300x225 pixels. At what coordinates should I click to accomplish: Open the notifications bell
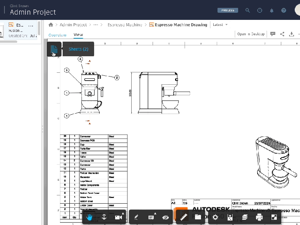271,10
